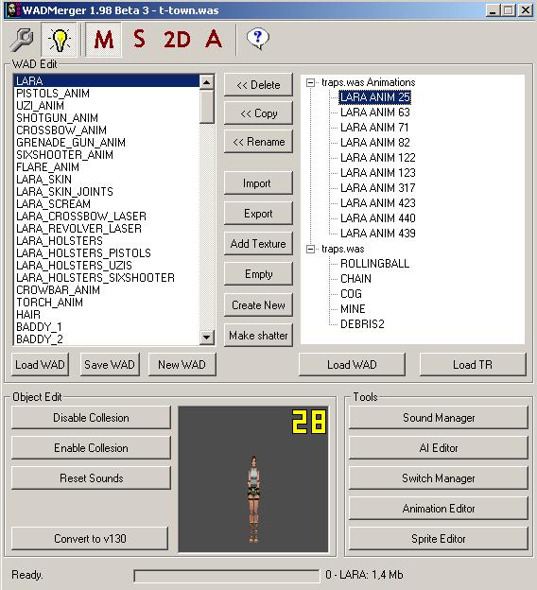Select LARA_SKIN_JOINTS in object list
537x590 pixels.
click(x=107, y=192)
